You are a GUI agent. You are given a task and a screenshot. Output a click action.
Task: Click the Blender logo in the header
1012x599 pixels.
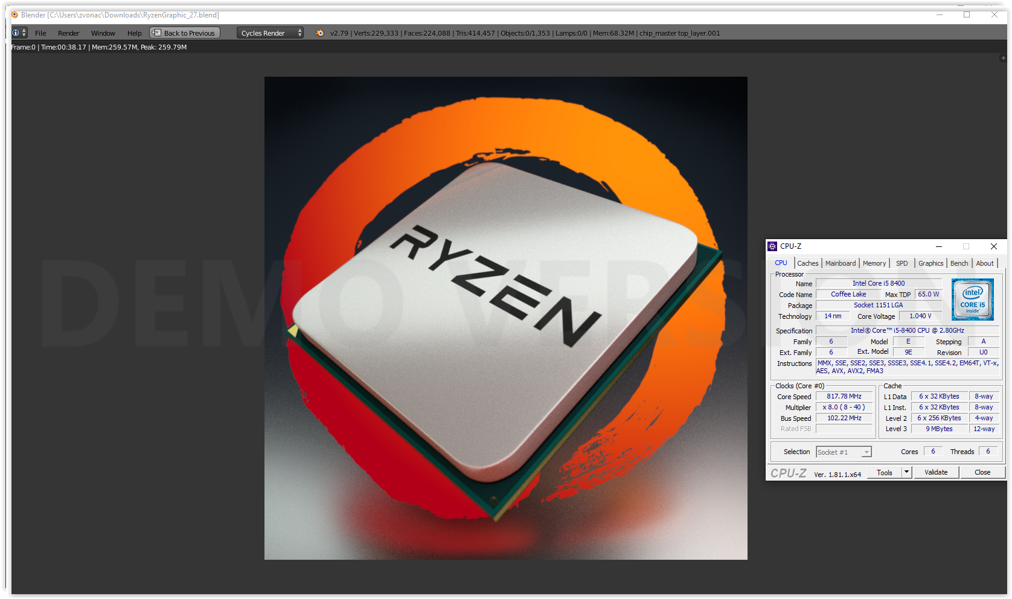[x=319, y=33]
